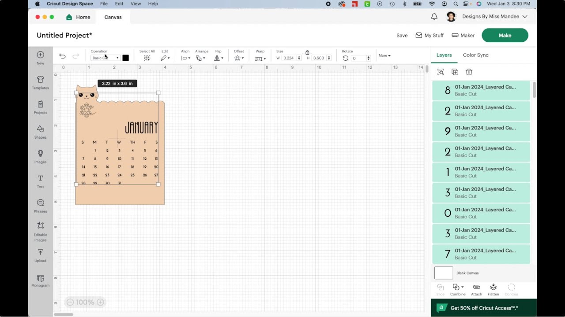Viewport: 565px width, 317px height.
Task: Open the Projects panel
Action: click(40, 107)
